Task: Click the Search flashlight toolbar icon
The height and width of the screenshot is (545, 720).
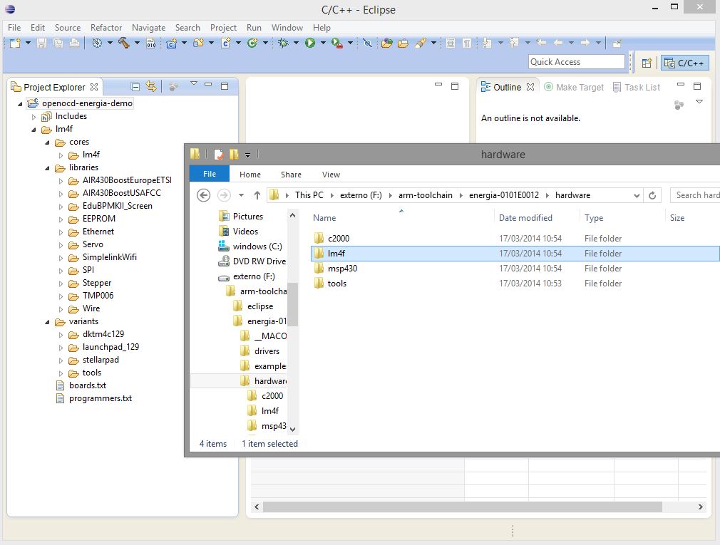Action: coord(421,43)
